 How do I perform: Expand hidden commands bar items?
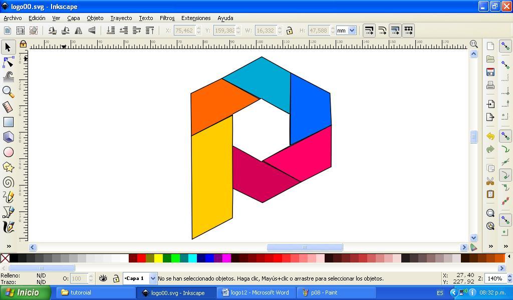490,246
